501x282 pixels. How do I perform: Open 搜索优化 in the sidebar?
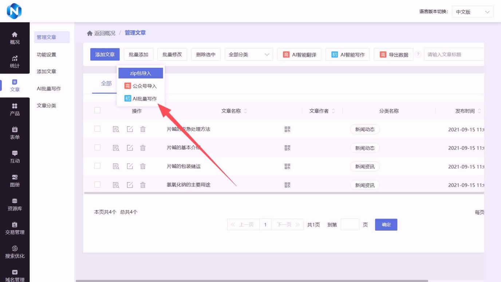(15, 252)
